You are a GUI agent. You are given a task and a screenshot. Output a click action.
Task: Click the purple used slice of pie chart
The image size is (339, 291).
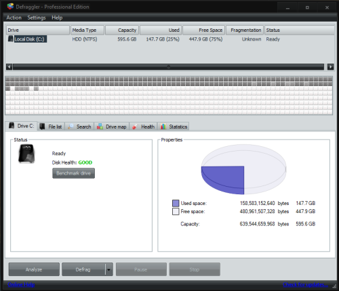[x=226, y=179]
